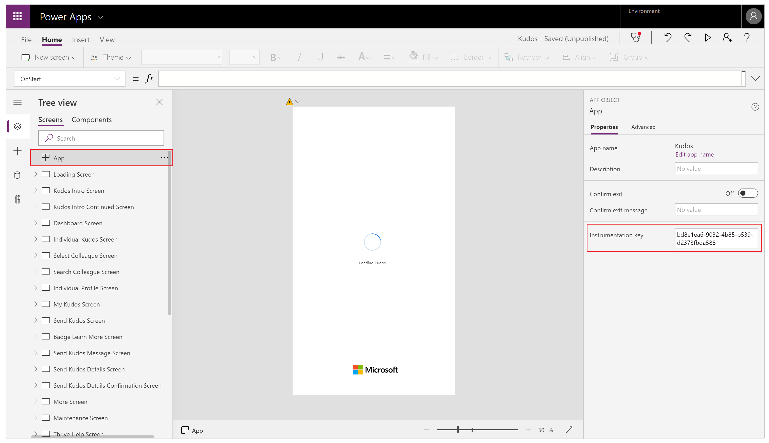Click the Formula bar fx icon
This screenshot has height=443, width=769.
149,78
